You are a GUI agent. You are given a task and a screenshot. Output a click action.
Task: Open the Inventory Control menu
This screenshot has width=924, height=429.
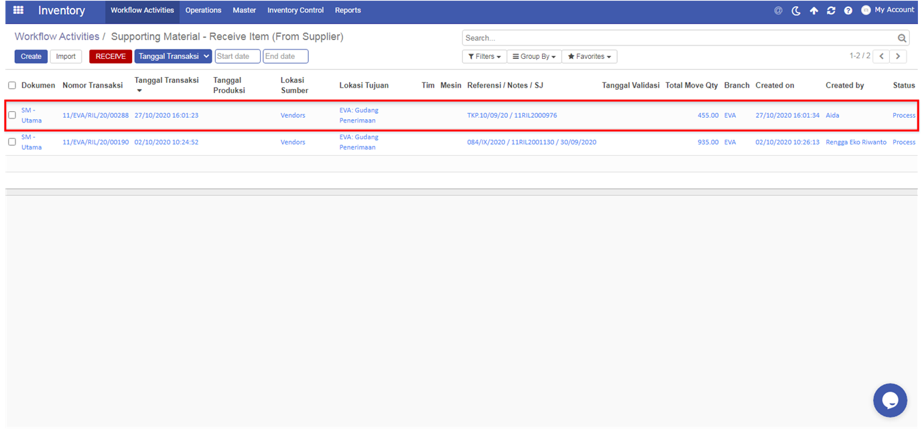point(295,11)
